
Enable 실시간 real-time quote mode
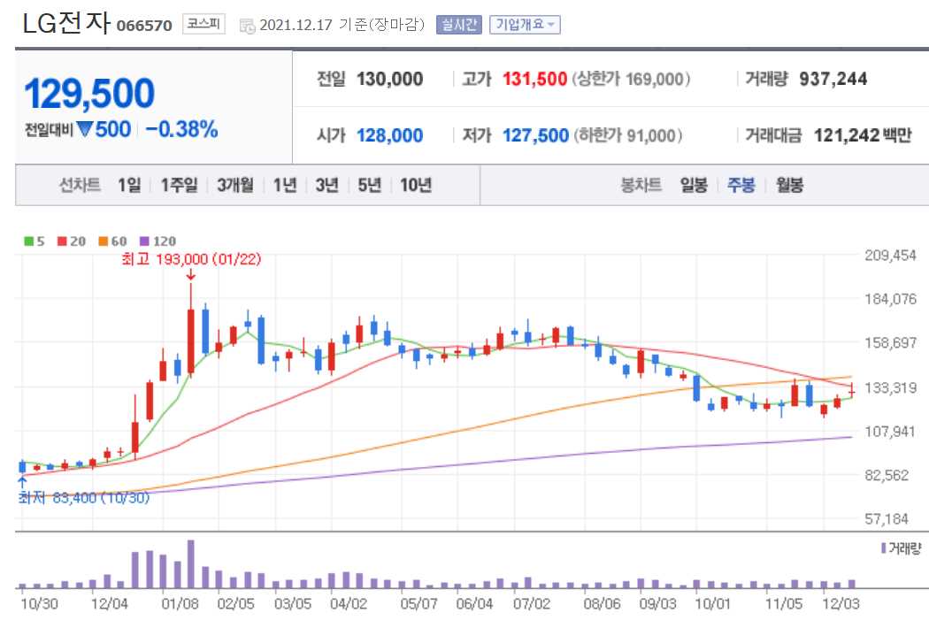point(457,25)
